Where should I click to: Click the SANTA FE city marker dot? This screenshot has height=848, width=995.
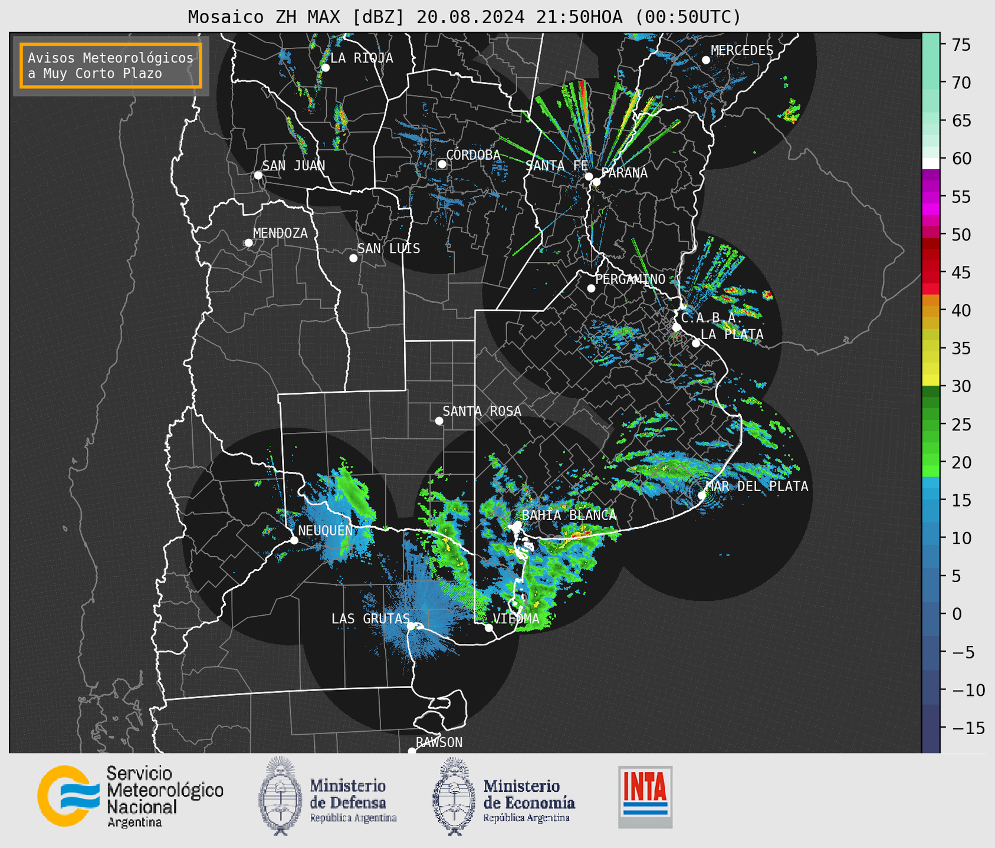click(x=589, y=176)
